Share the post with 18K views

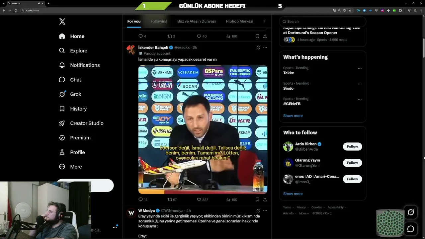tap(265, 36)
